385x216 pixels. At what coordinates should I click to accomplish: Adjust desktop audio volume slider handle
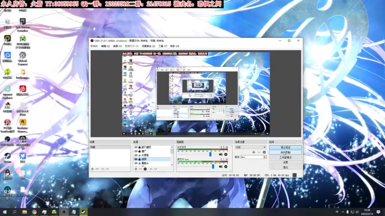(x=210, y=154)
